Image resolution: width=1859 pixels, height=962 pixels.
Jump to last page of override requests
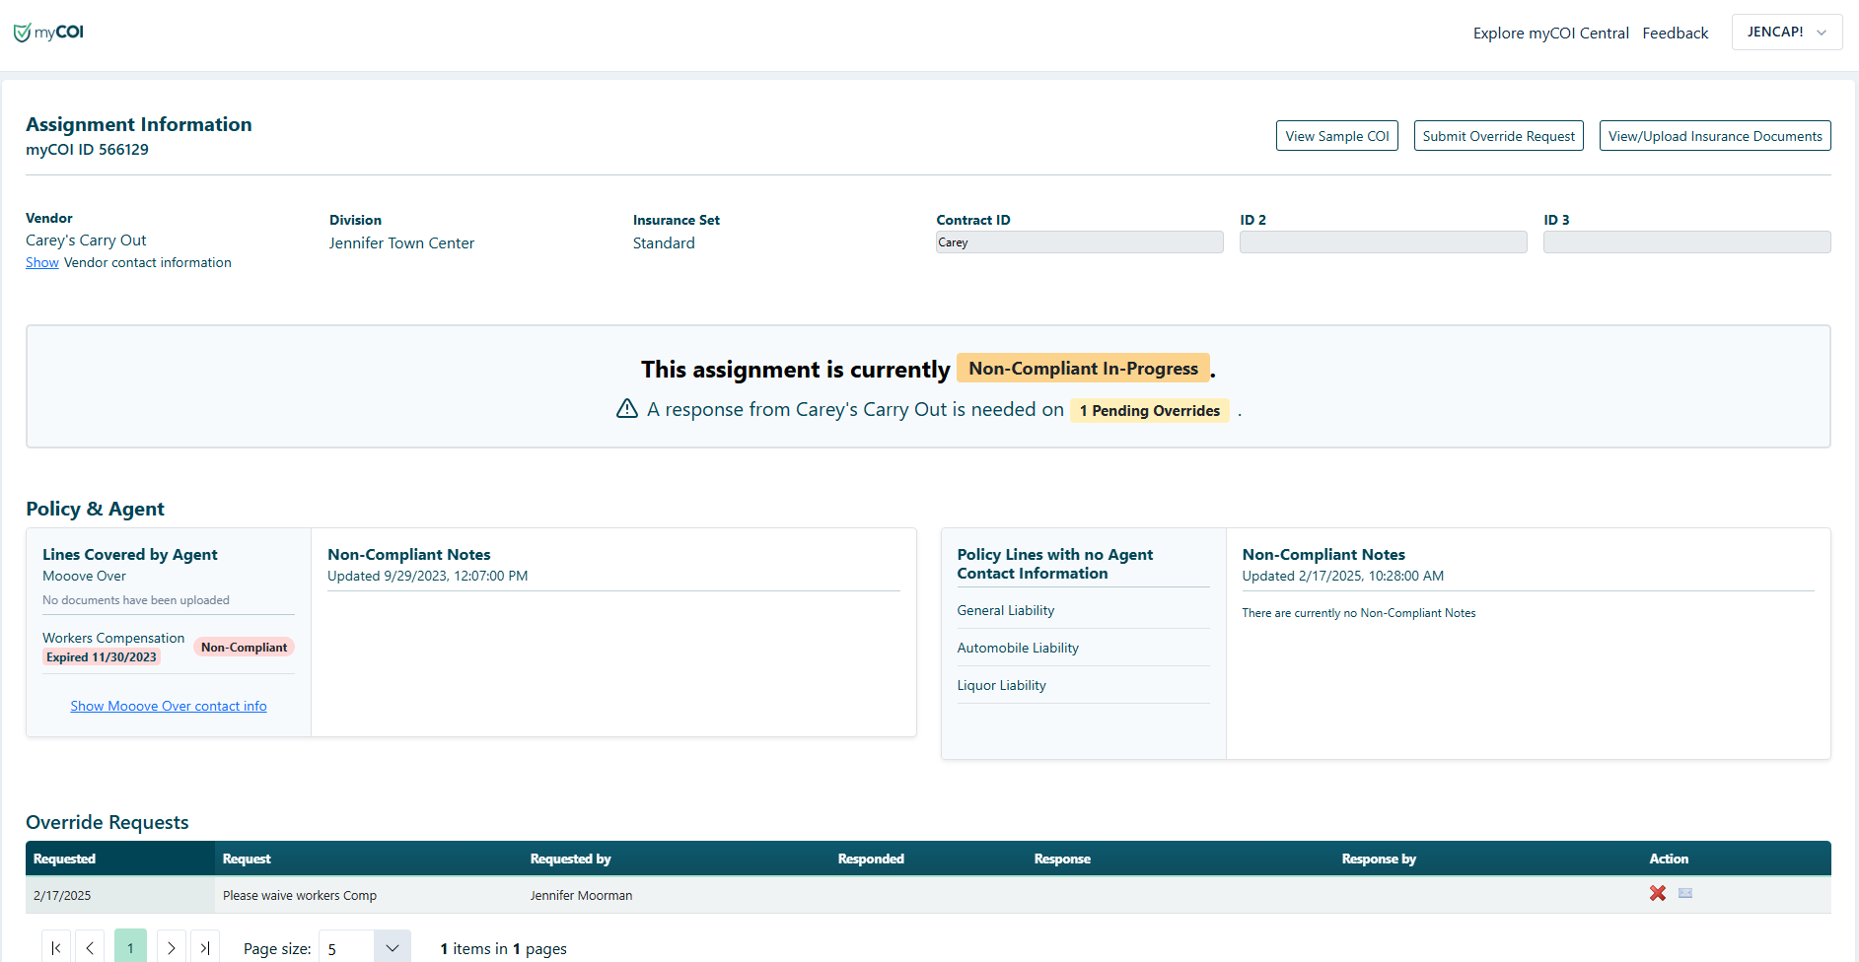coord(205,946)
